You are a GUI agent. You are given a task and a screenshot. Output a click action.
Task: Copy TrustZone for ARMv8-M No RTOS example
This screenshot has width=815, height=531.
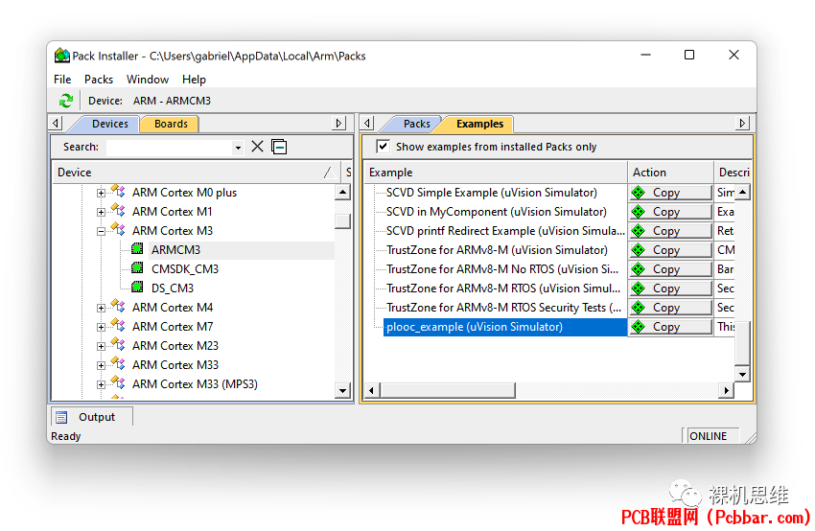[x=670, y=269]
